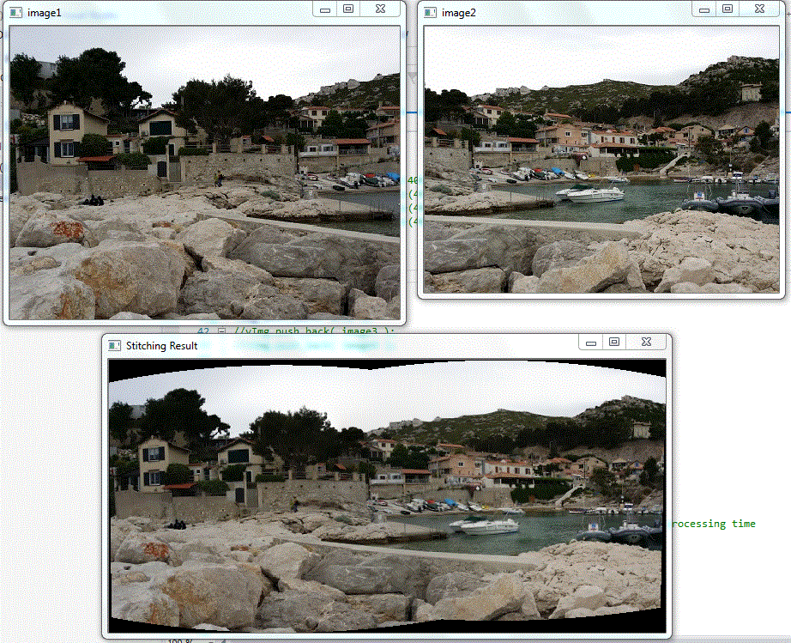791x643 pixels.
Task: Open the Stitching Result window system icon
Action: (114, 345)
